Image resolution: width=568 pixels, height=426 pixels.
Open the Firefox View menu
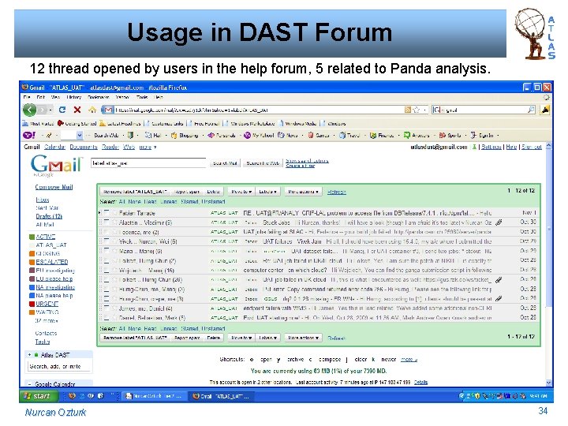[x=55, y=97]
